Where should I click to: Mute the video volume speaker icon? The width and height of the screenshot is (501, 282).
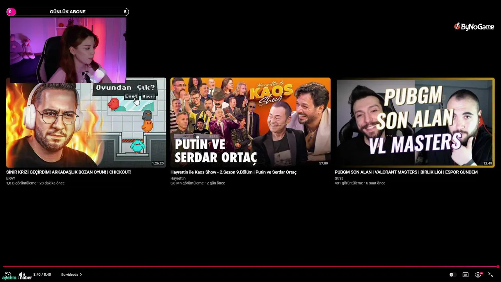(22, 275)
